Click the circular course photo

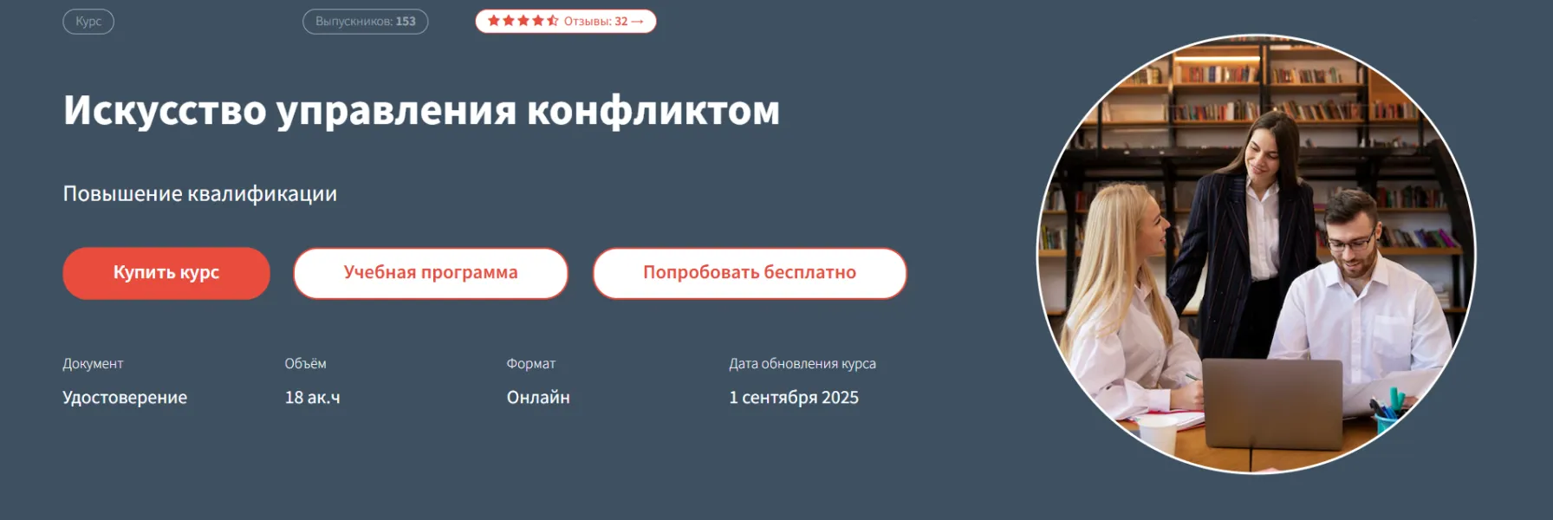point(1256,255)
